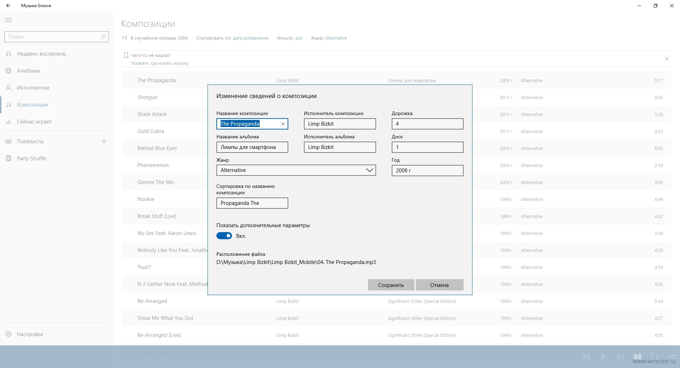Save the track info changes
The image size is (680, 368).
391,285
